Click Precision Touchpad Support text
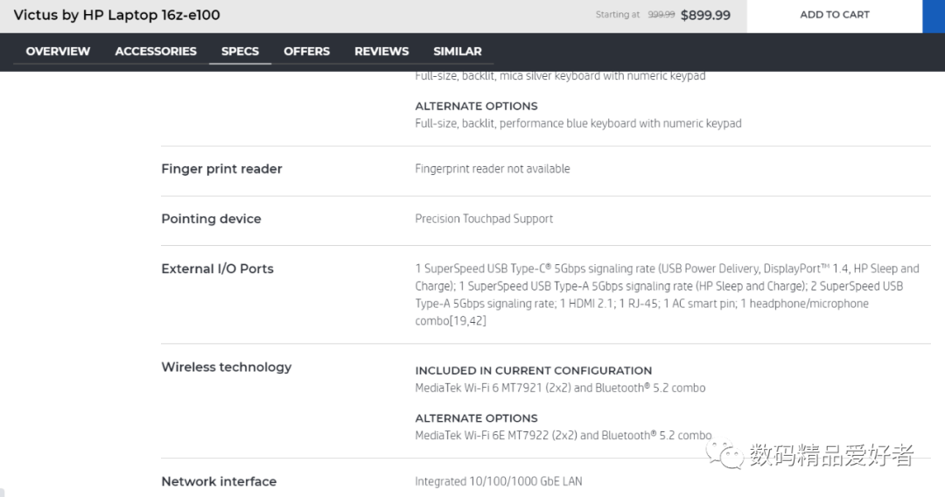Screen dimensions: 945x497 (x=484, y=219)
